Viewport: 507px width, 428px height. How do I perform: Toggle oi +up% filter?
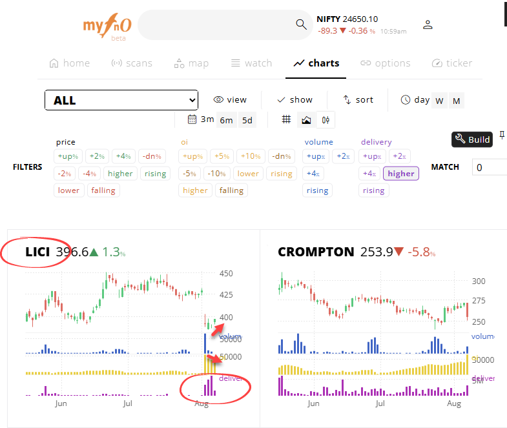coord(192,156)
